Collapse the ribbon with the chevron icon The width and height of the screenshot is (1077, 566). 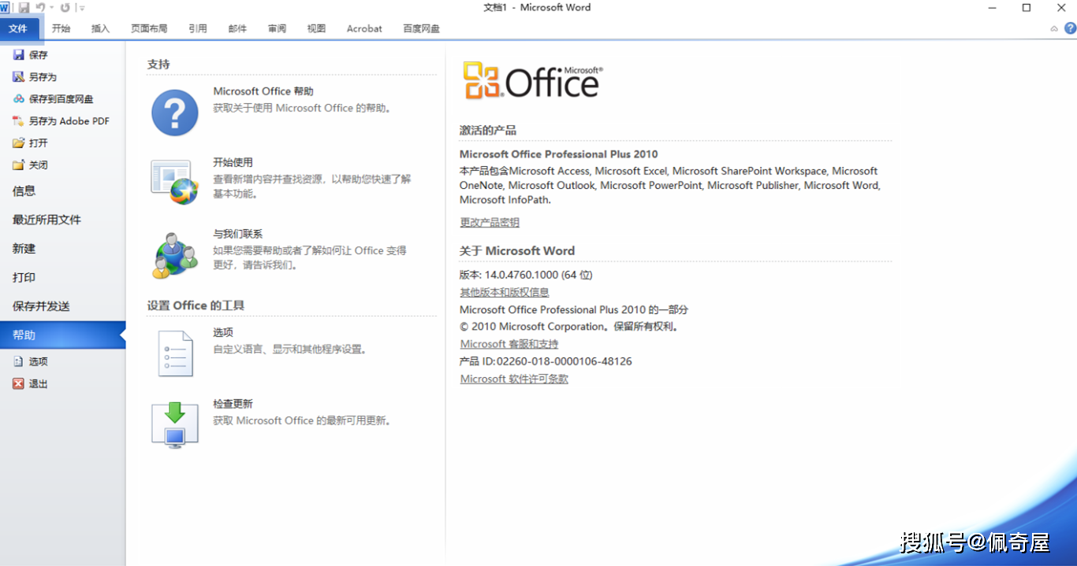[1054, 28]
